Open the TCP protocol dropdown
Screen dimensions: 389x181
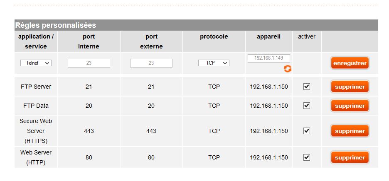214,63
